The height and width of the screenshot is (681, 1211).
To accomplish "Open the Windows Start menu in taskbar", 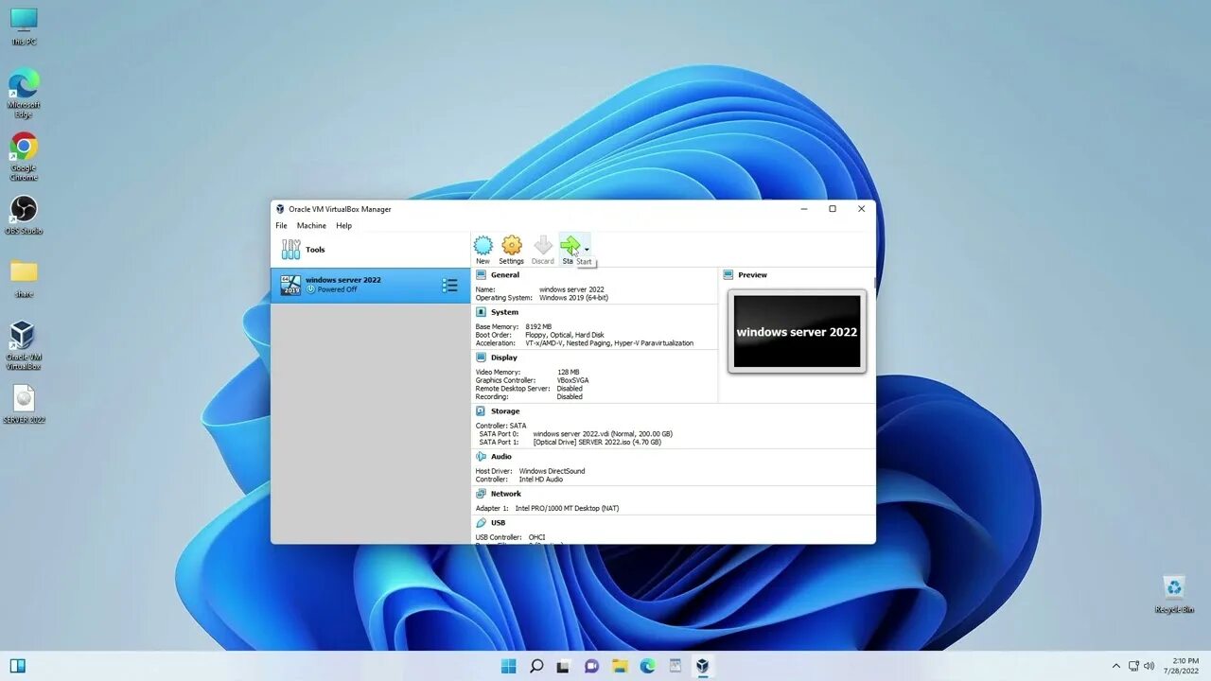I will 508,666.
